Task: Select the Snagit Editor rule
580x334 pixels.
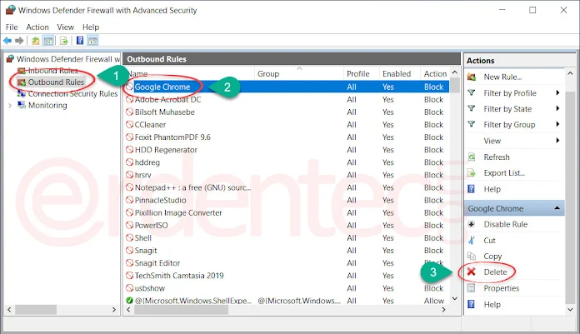Action: (x=287, y=263)
